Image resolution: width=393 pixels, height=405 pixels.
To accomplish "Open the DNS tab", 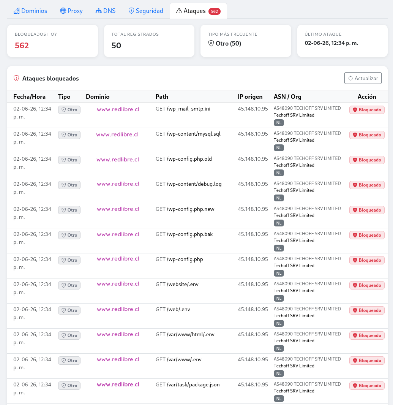I will [x=105, y=11].
